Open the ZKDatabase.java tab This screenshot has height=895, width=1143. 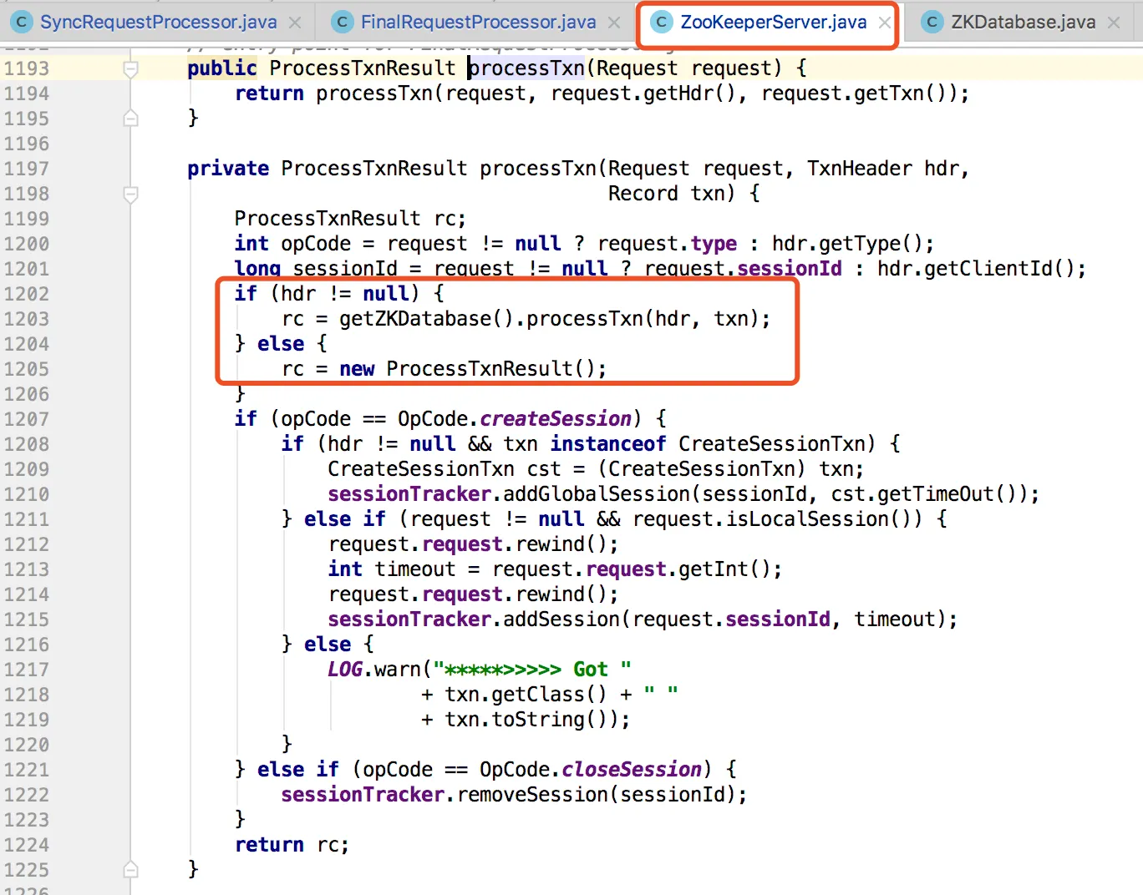click(1023, 23)
